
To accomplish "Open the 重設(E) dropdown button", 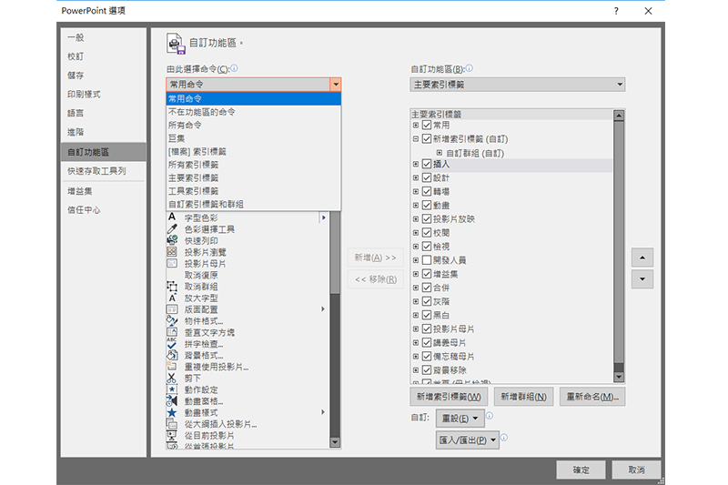I will (460, 419).
